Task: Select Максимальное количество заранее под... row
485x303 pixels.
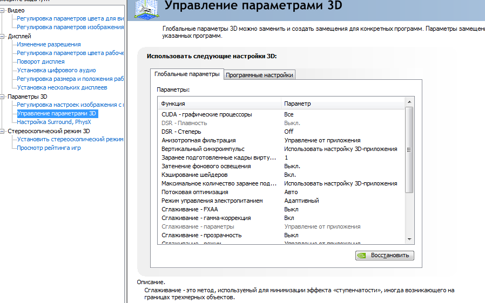Action: [x=281, y=184]
